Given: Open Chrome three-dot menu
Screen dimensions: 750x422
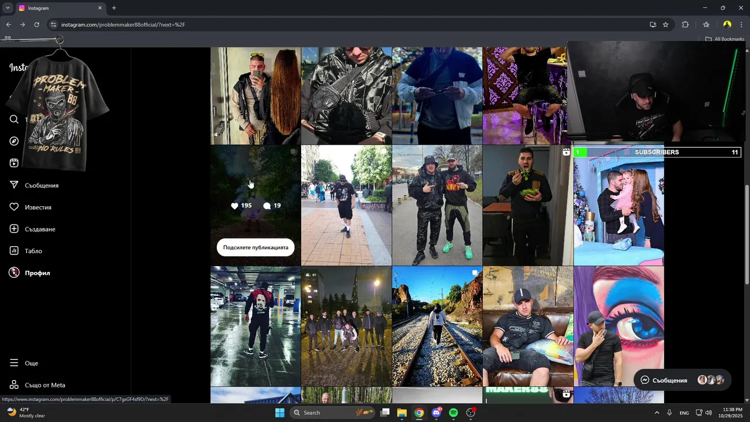Looking at the screenshot, I should click(742, 25).
